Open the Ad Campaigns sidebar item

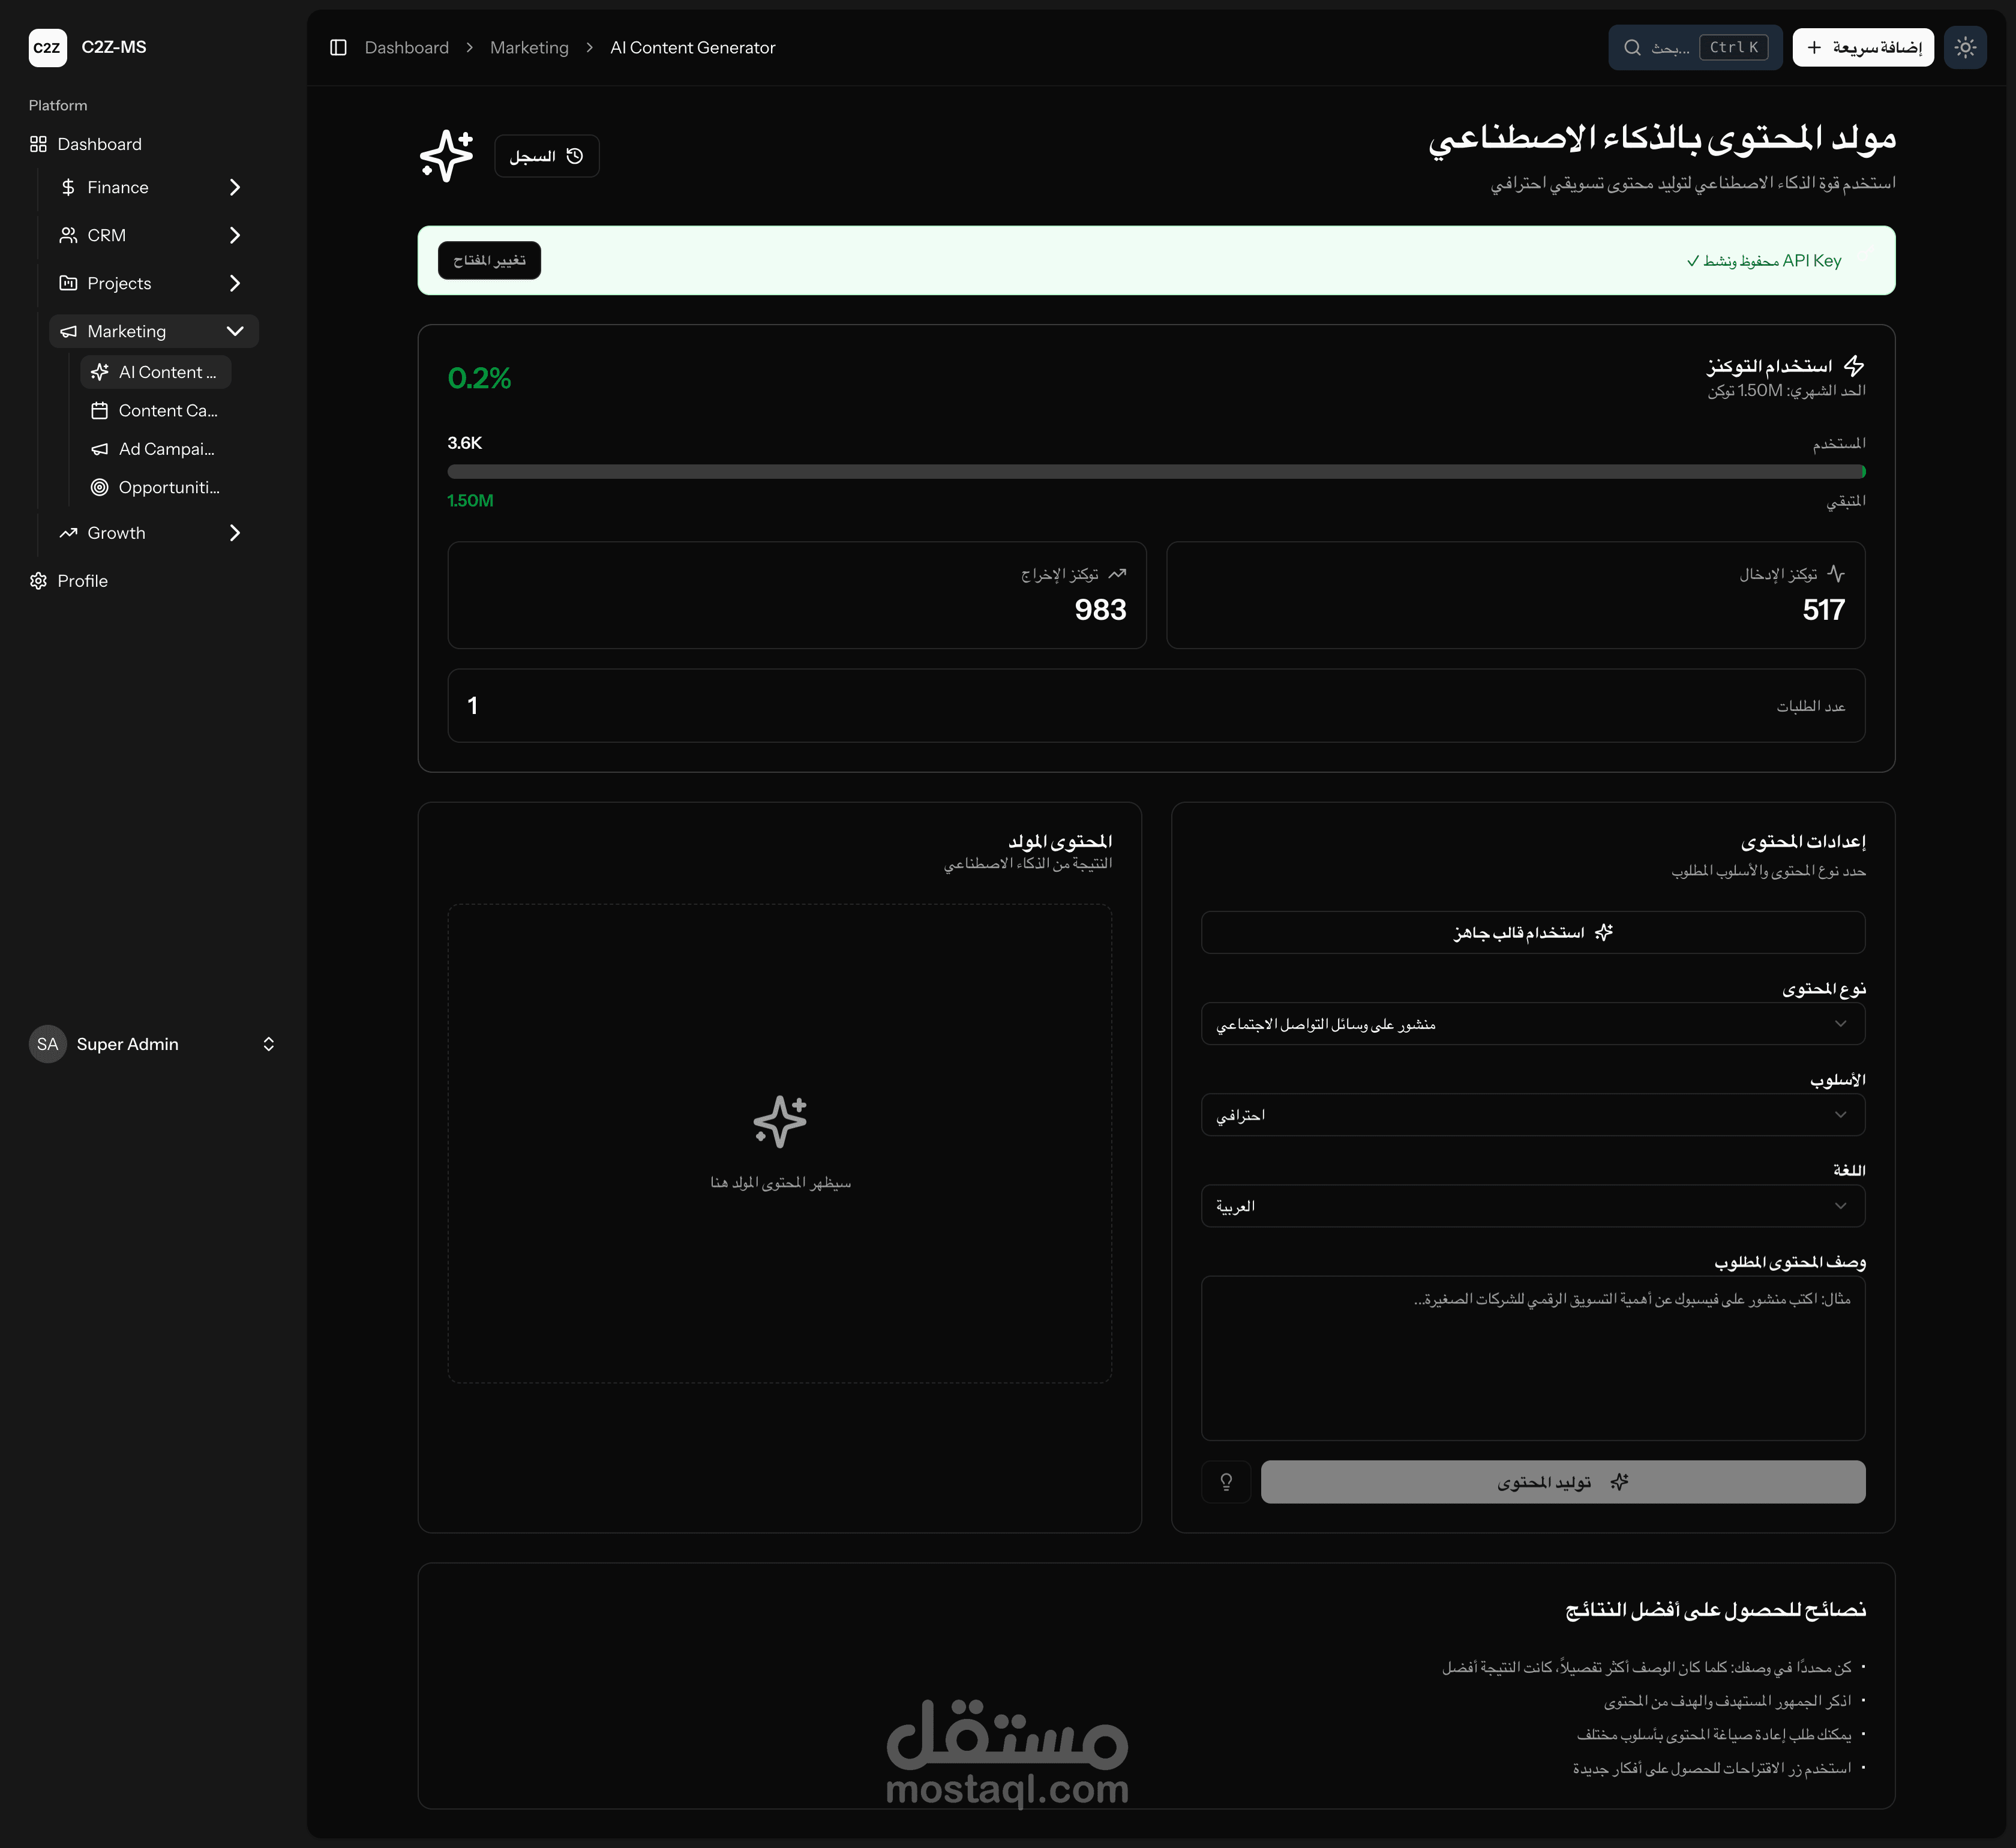(166, 449)
